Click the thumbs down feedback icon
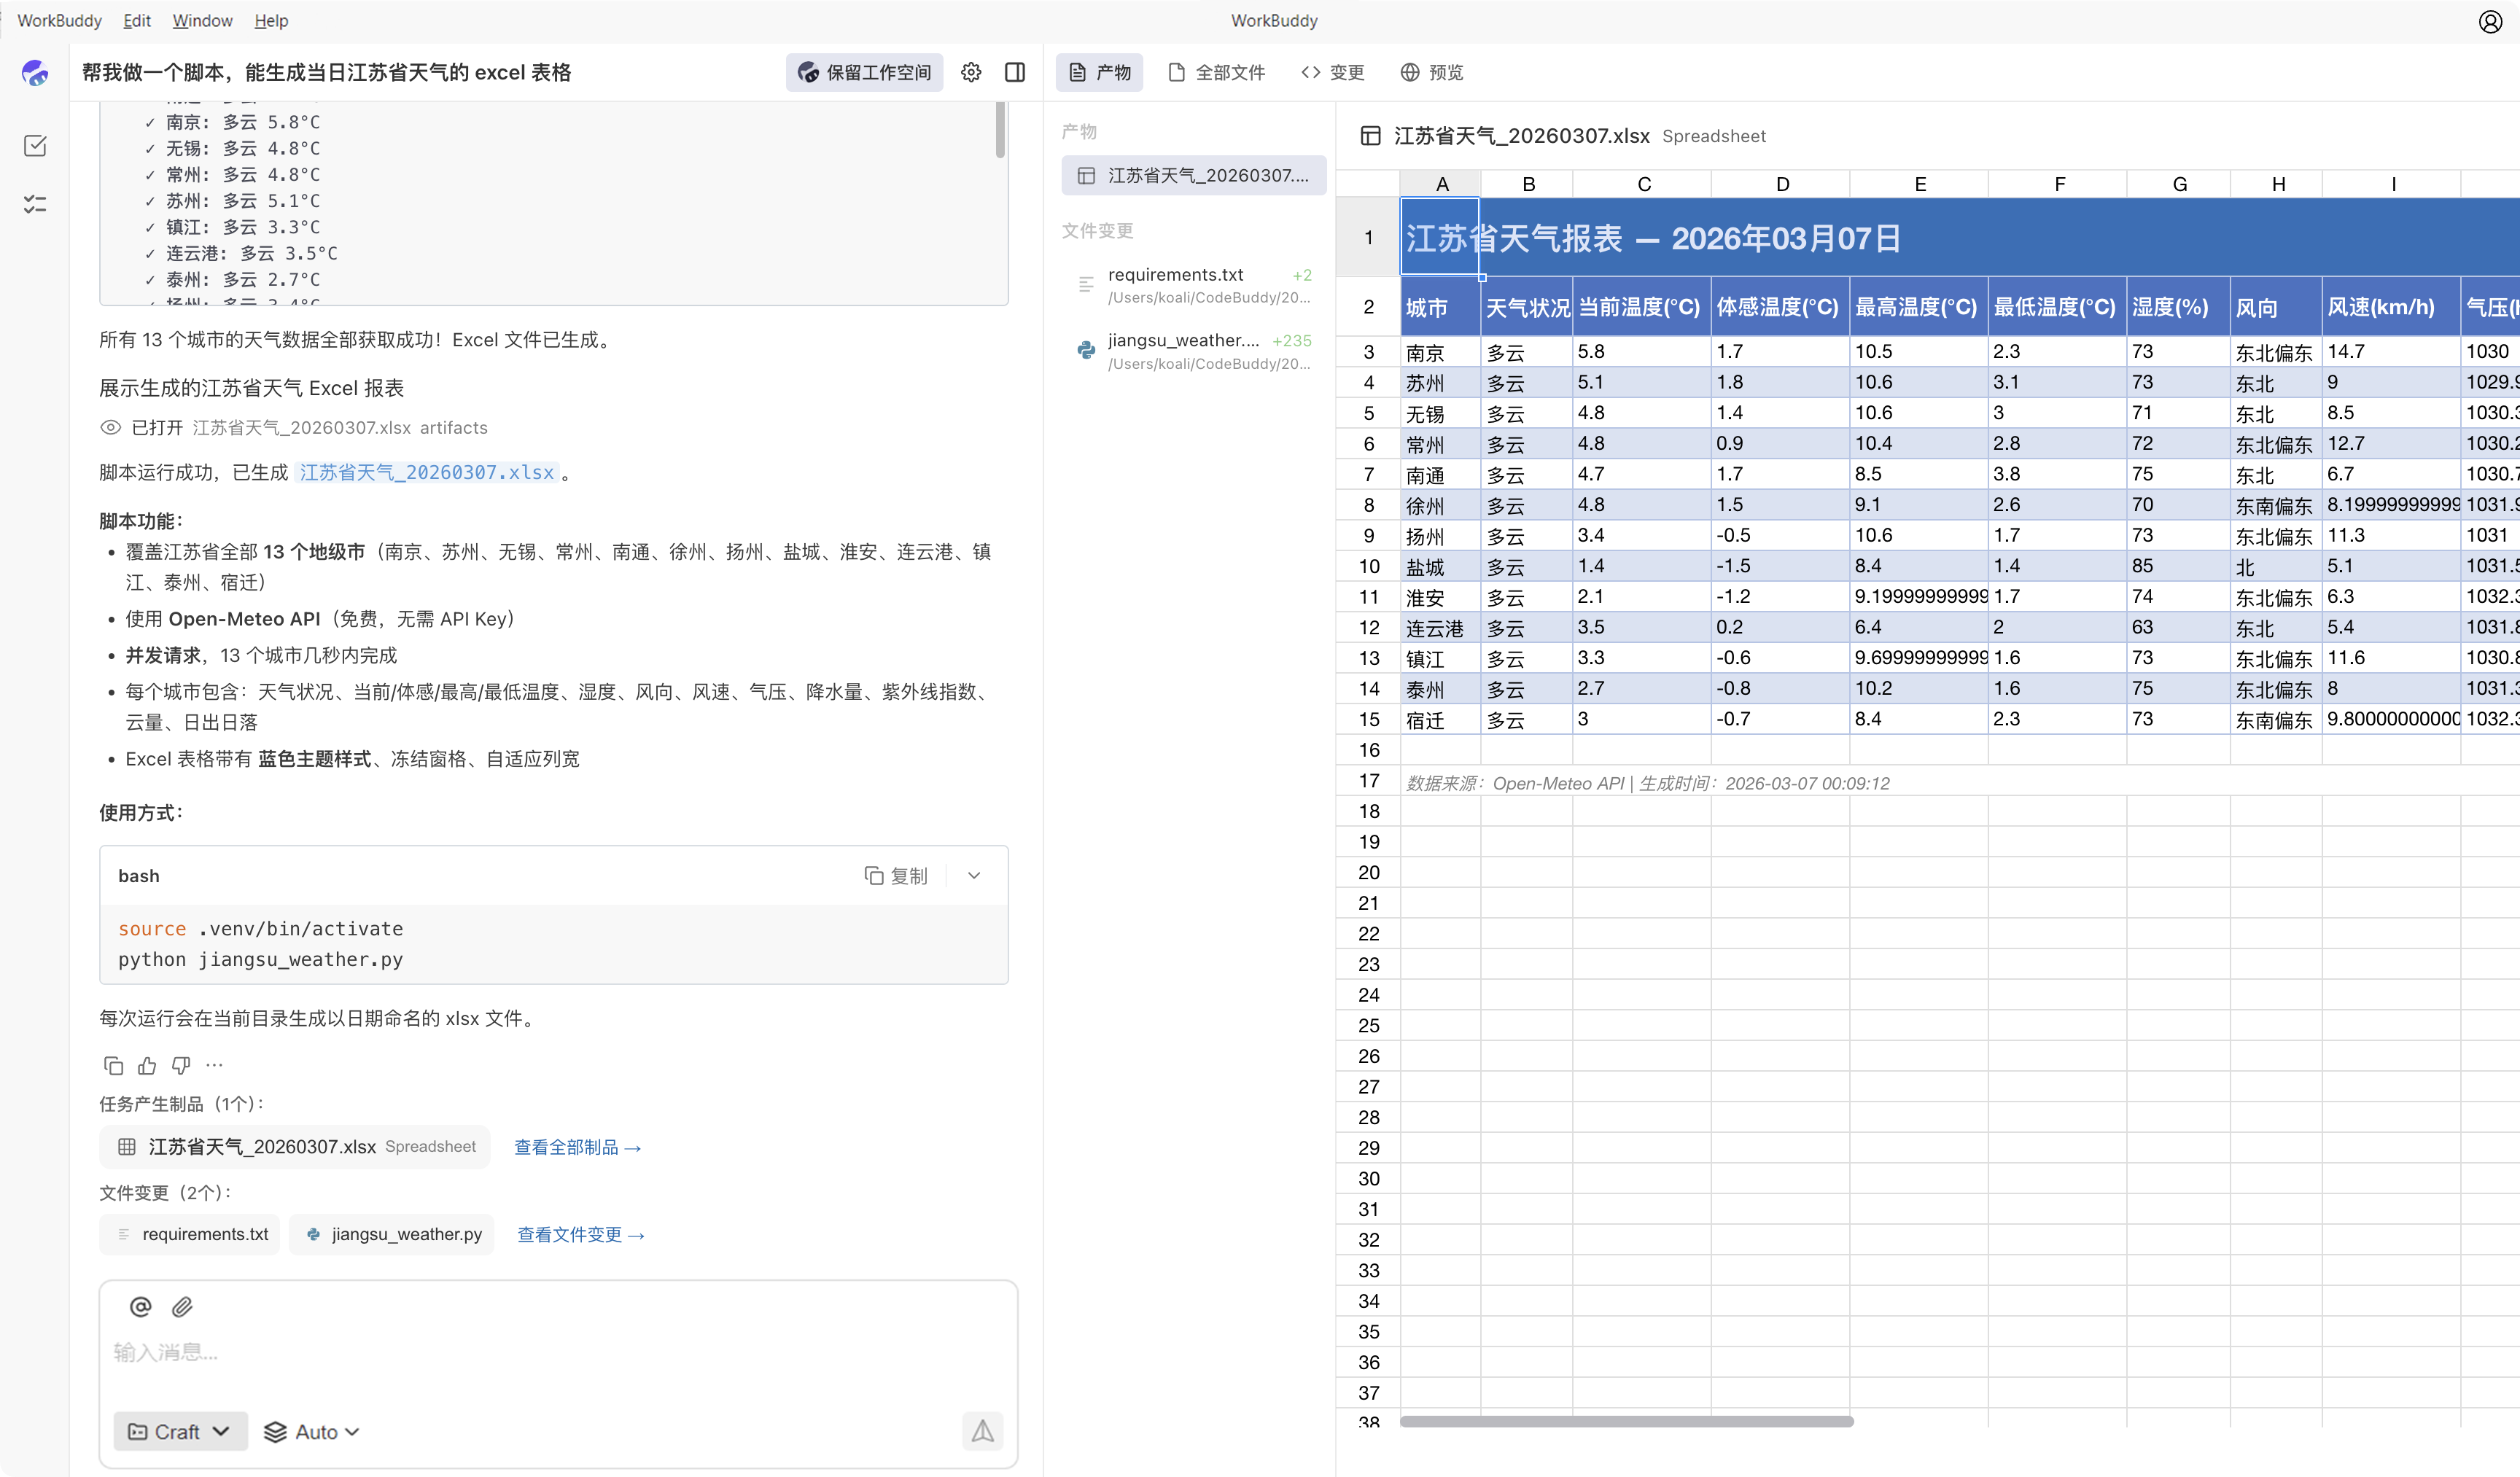The width and height of the screenshot is (2520, 1477). click(x=181, y=1065)
